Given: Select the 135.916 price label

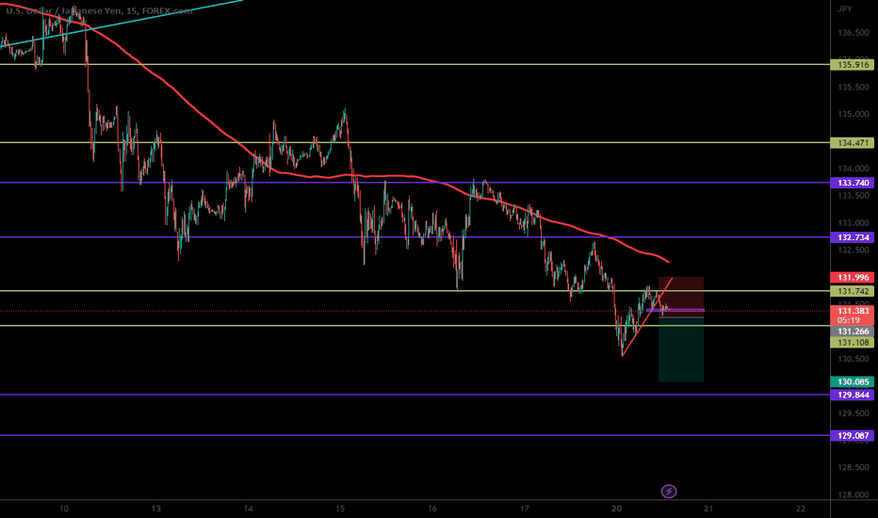Looking at the screenshot, I should pos(853,65).
